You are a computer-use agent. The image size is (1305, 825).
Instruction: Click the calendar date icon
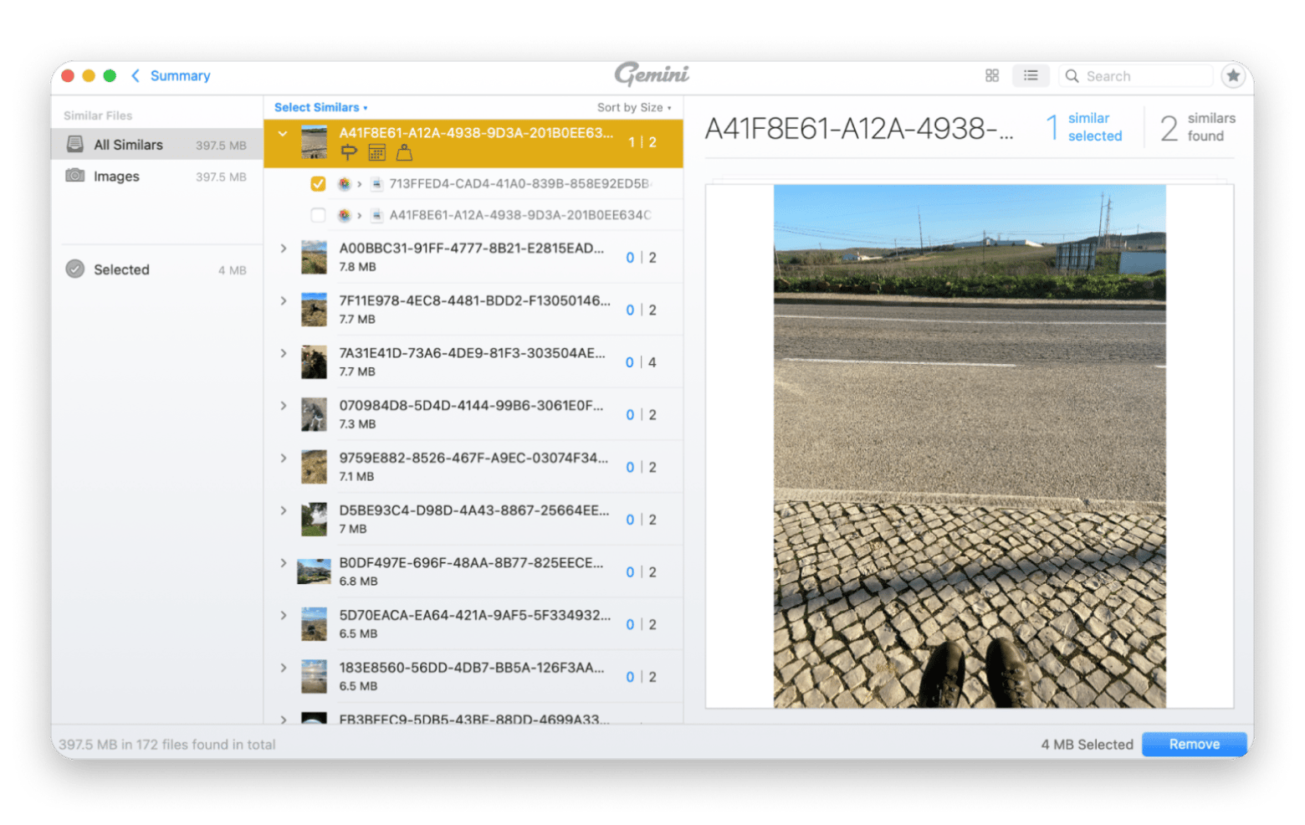click(377, 152)
